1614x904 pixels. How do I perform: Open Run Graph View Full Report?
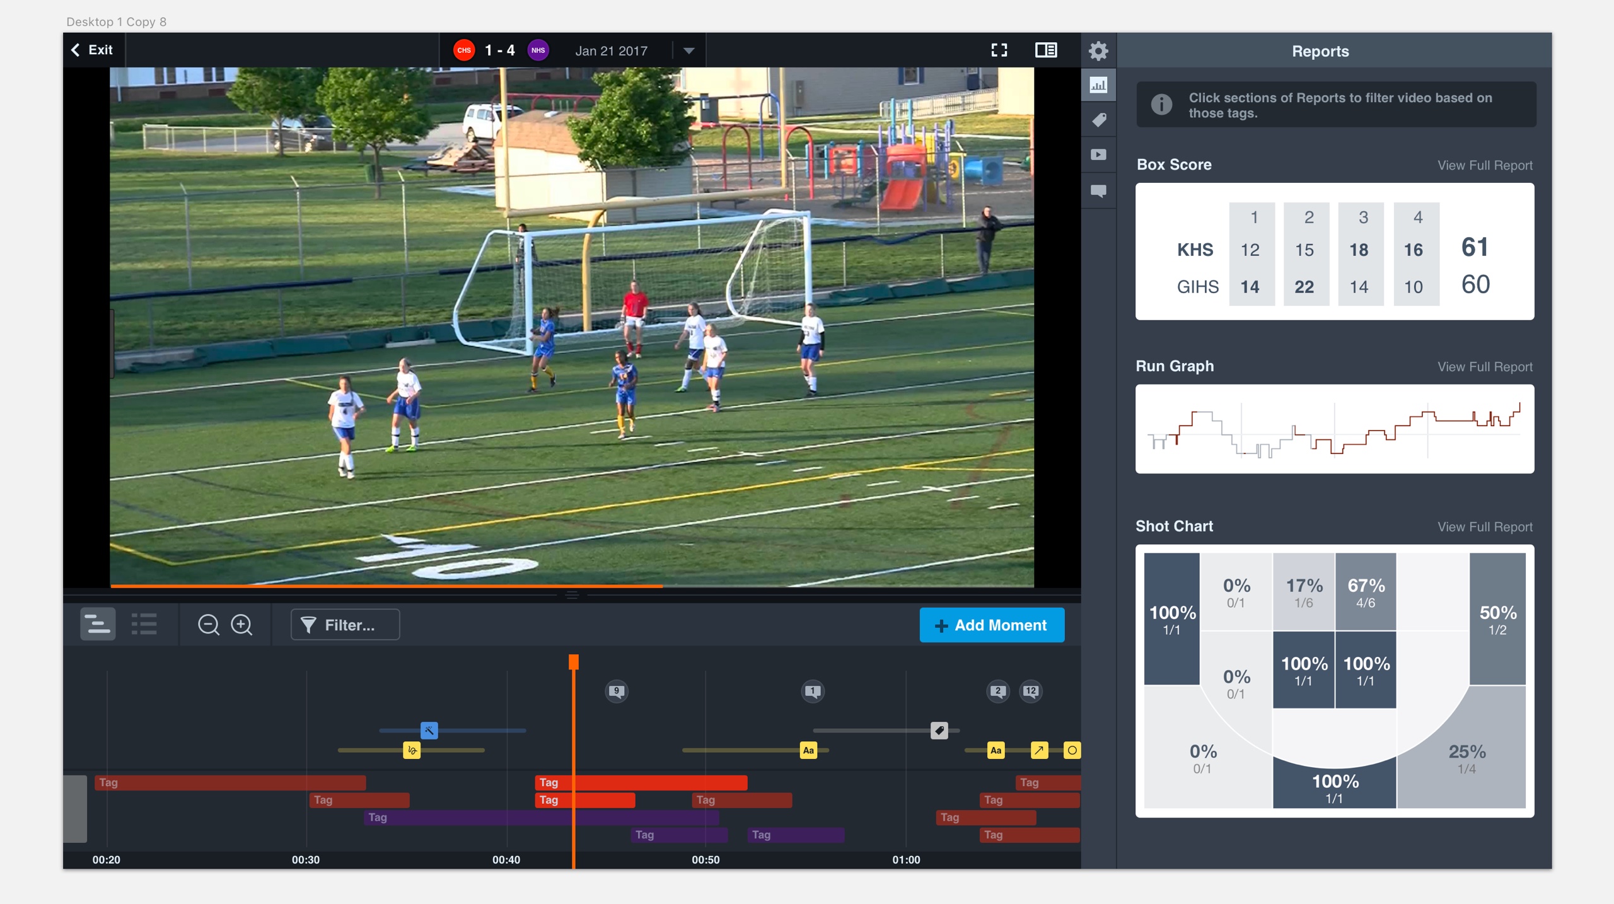pos(1484,367)
